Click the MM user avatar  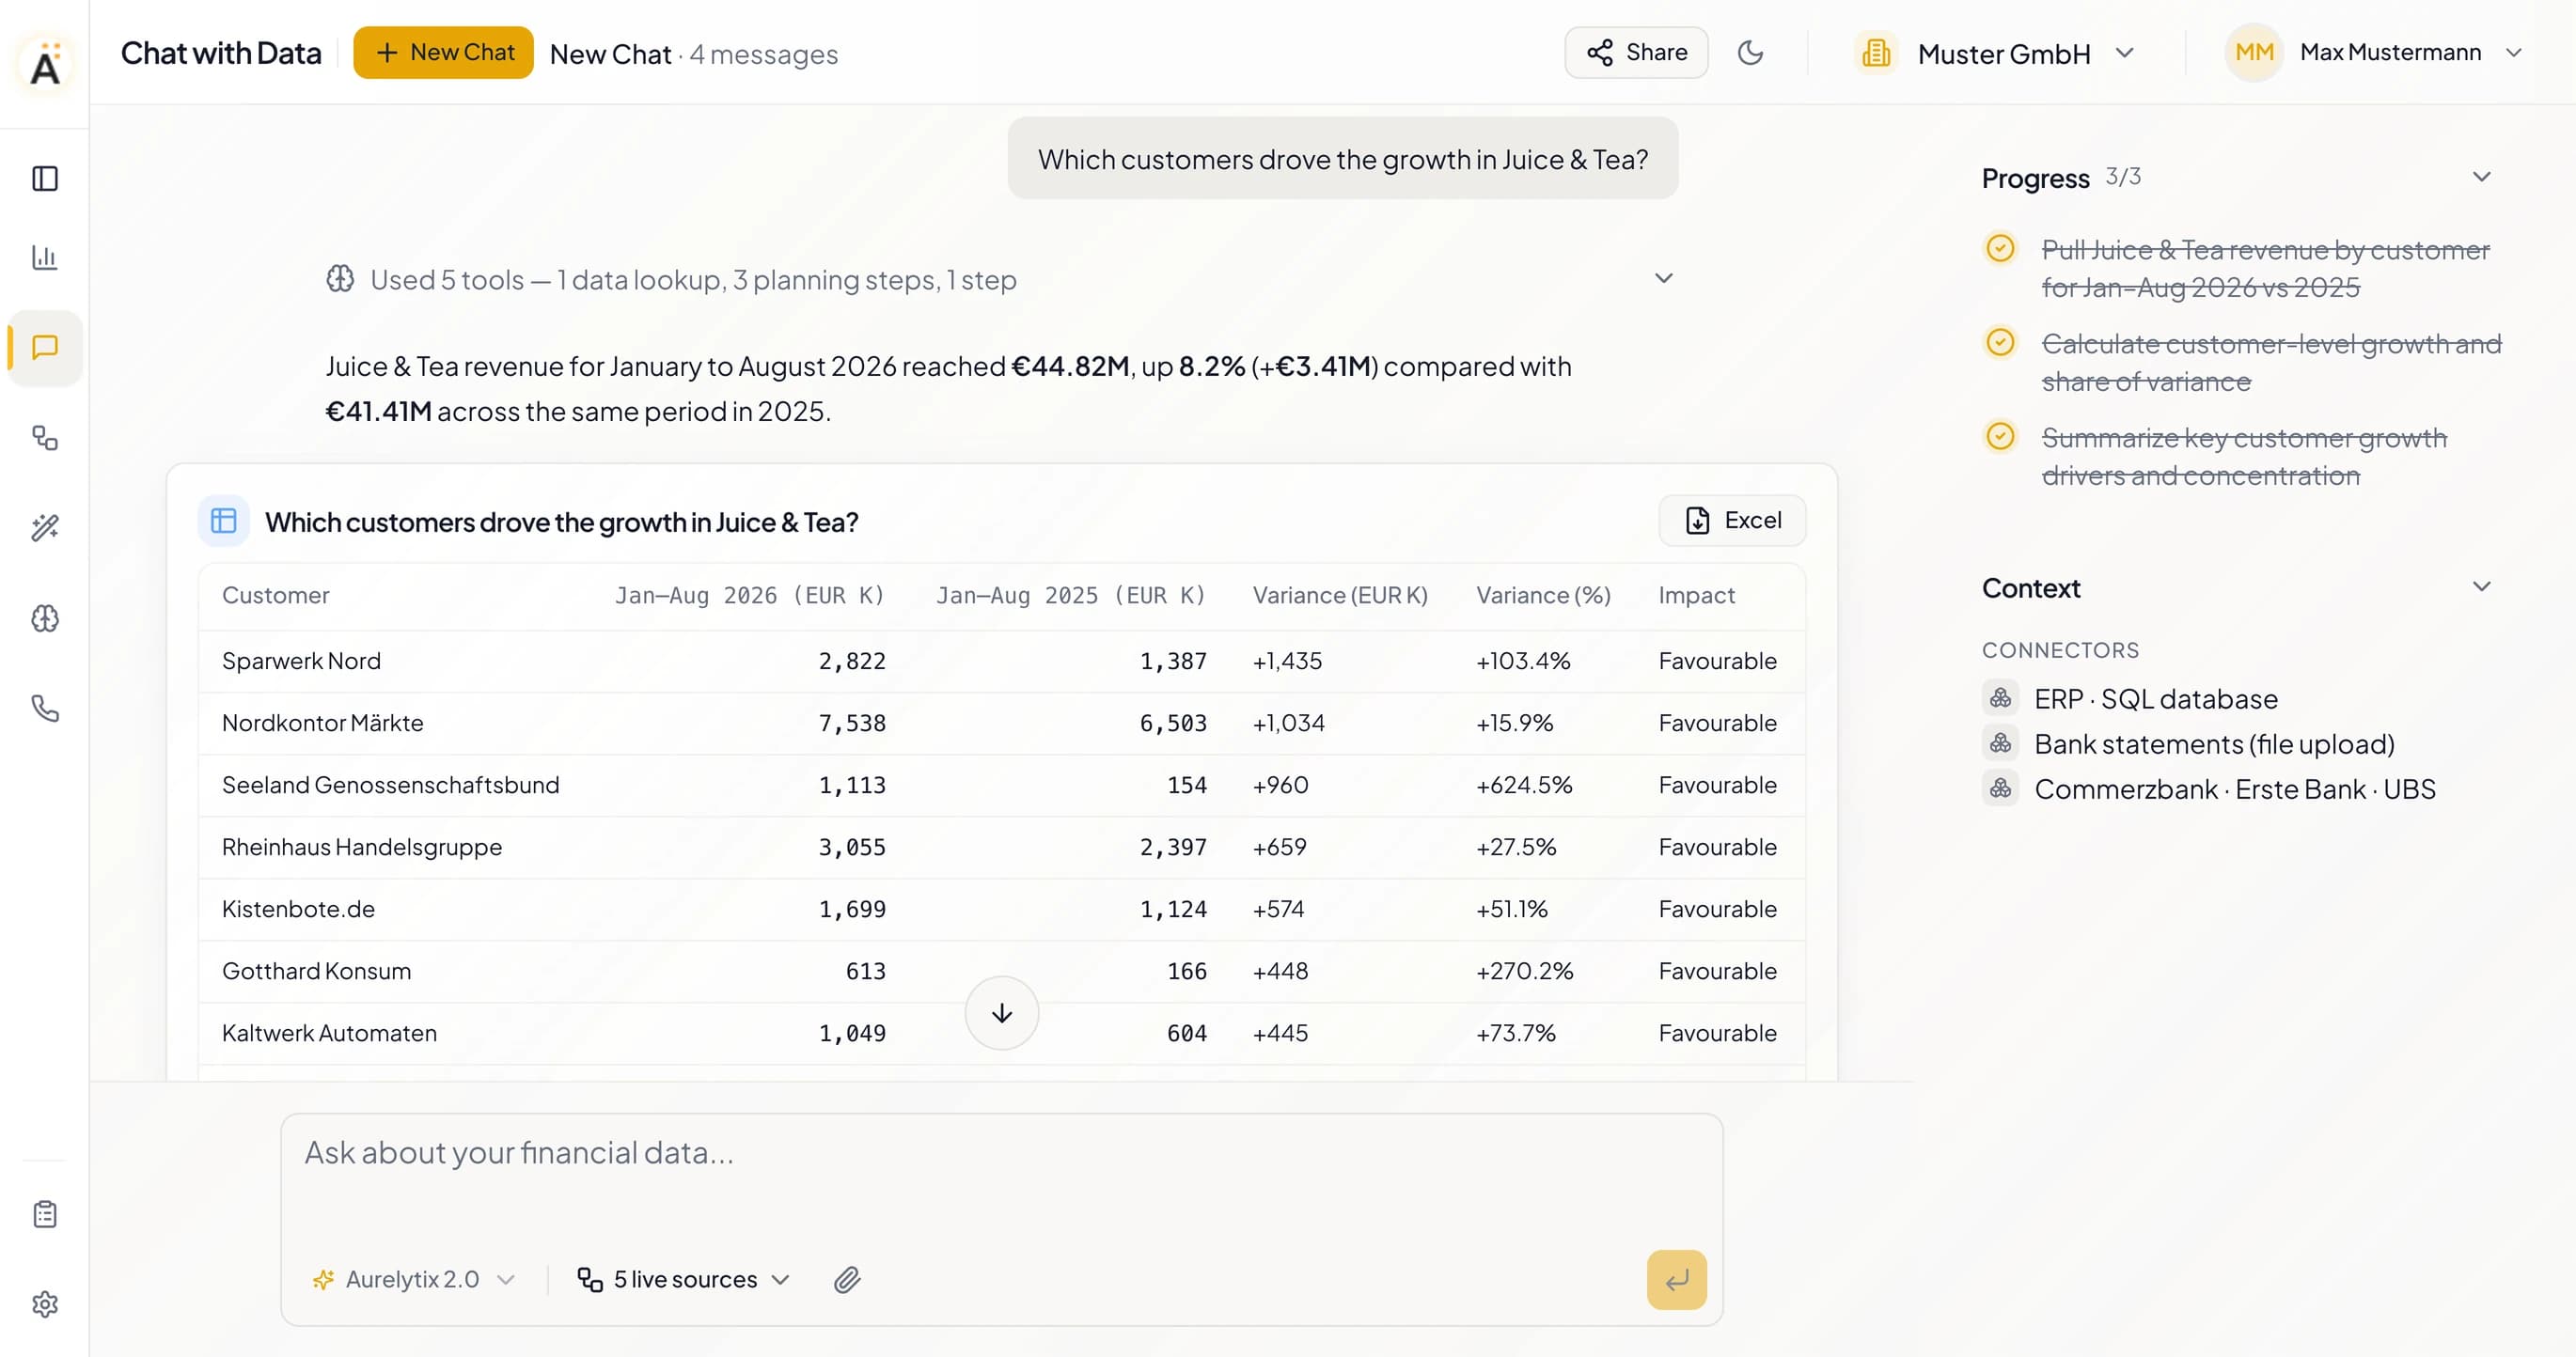point(2253,52)
